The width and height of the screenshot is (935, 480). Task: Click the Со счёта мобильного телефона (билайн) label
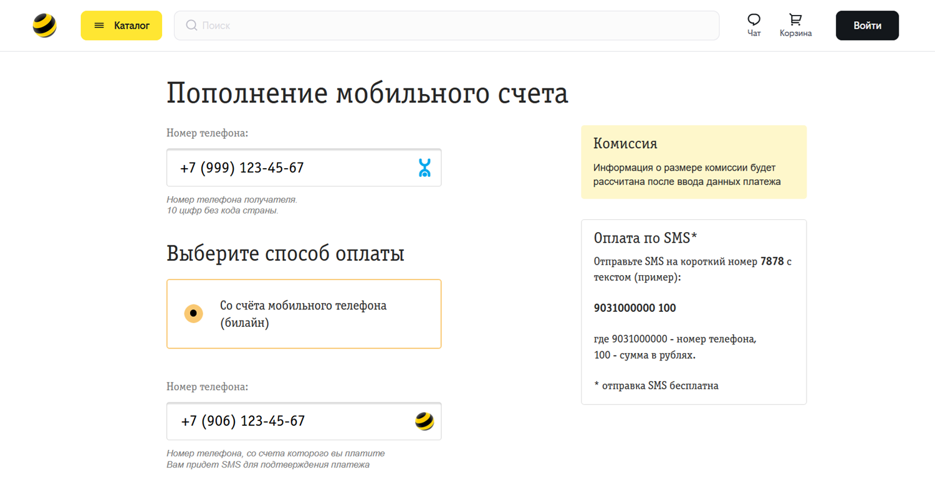tap(304, 314)
